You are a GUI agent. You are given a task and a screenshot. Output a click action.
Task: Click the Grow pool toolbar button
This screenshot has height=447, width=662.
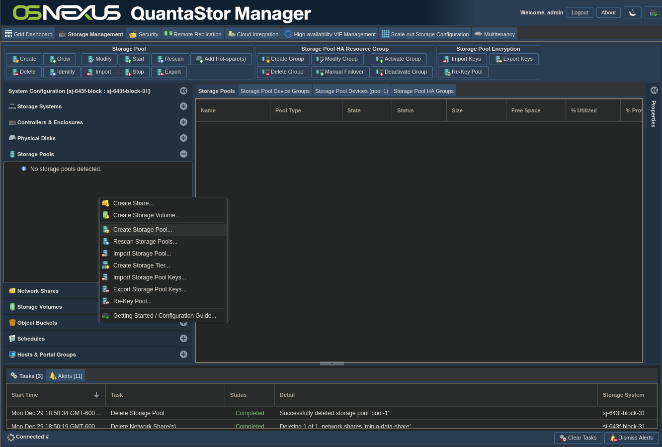pyautogui.click(x=60, y=59)
